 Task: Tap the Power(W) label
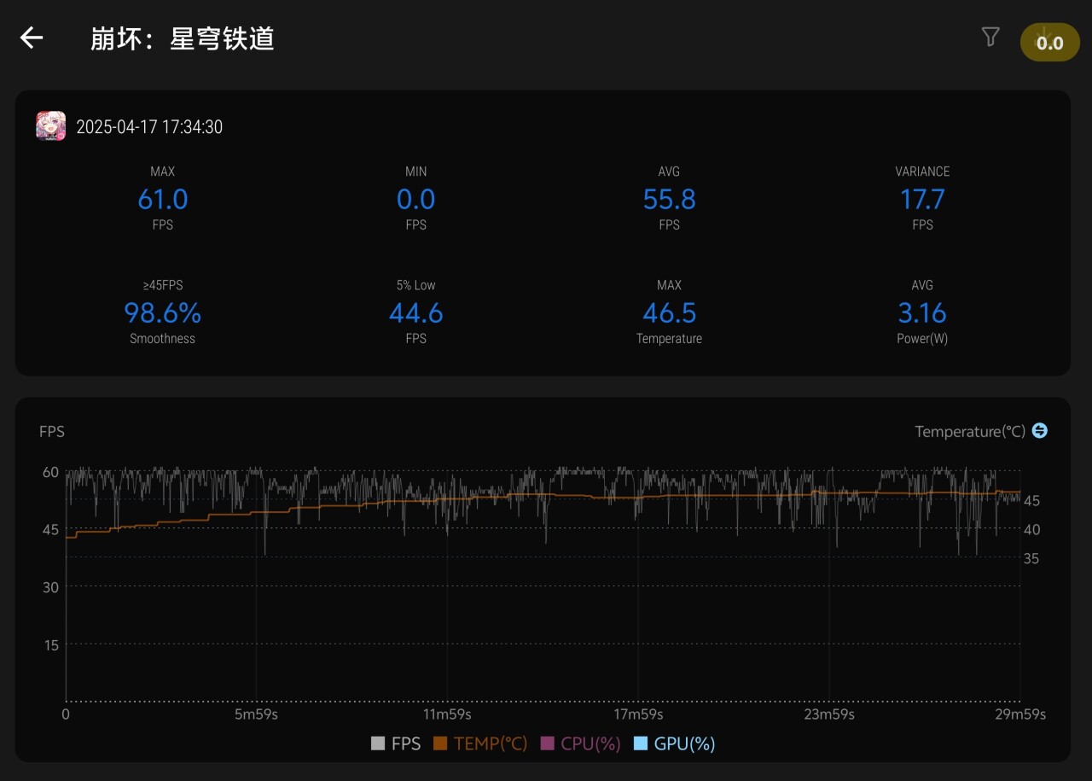tap(922, 339)
